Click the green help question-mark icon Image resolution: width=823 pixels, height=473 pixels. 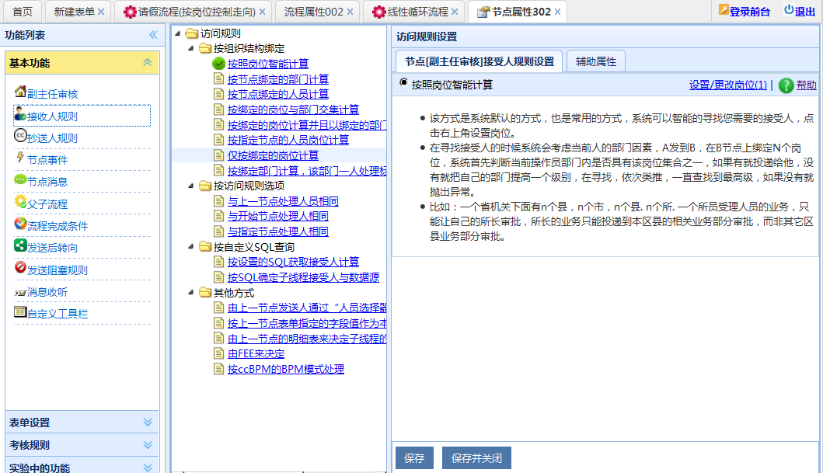pos(786,85)
